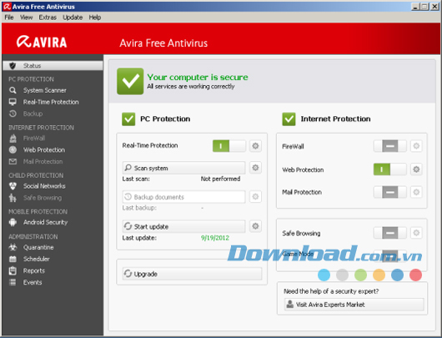Toggle the FireWall switch
Screen dimensions: 442x338
(x=389, y=146)
